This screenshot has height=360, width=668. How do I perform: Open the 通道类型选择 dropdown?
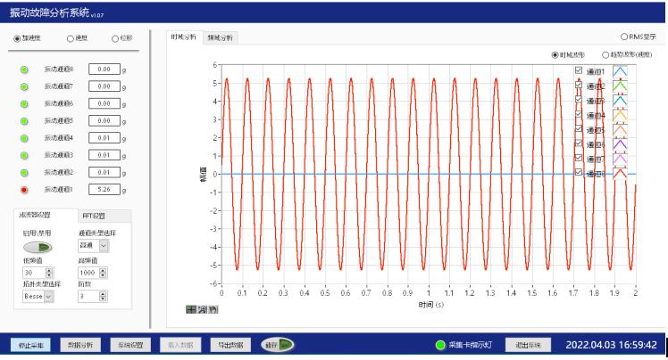tap(104, 245)
